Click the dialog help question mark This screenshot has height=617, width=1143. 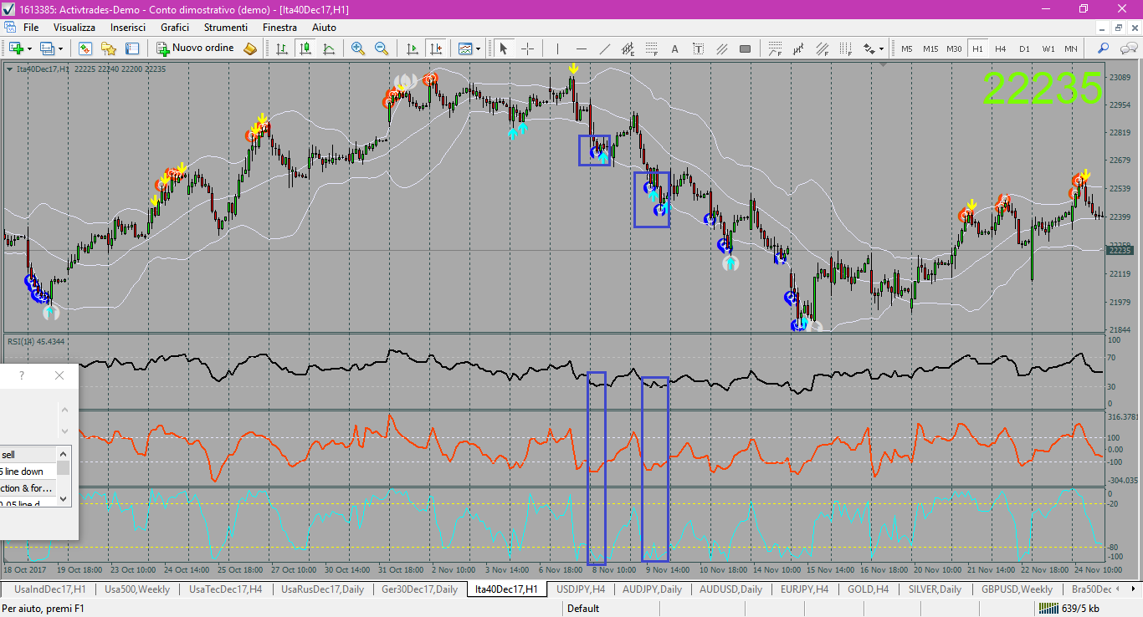tap(22, 375)
